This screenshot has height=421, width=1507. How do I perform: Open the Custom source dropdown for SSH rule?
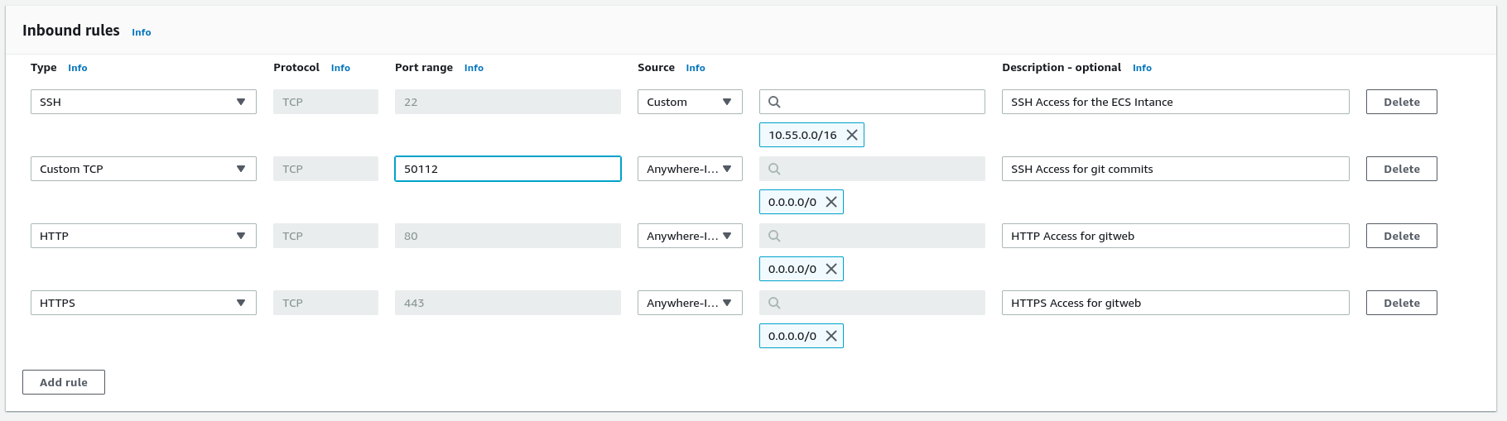click(689, 102)
